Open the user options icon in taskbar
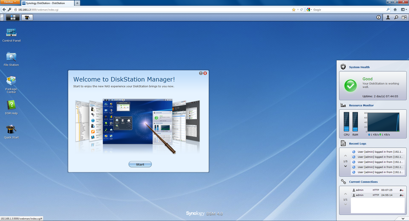 pyautogui.click(x=388, y=17)
